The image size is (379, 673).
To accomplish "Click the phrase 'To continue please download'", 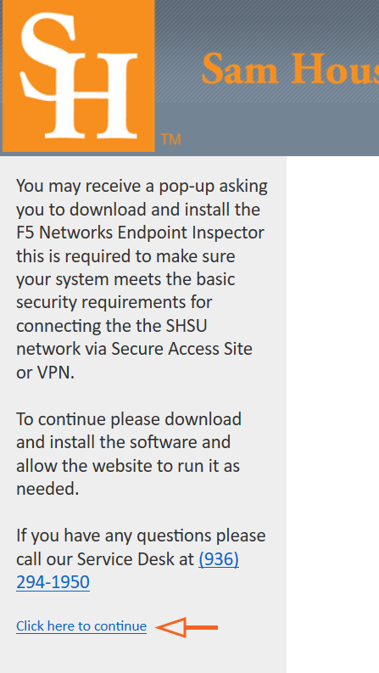I will pyautogui.click(x=129, y=419).
